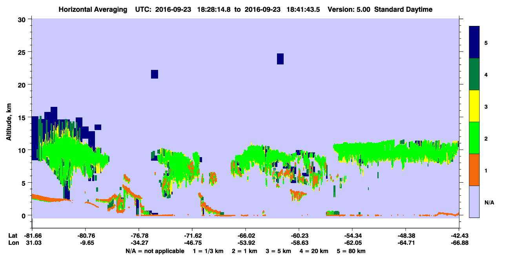This screenshot has height=262, width=510.
Task: Click the yellow level 3 colorbar segment
Action: coord(474,106)
